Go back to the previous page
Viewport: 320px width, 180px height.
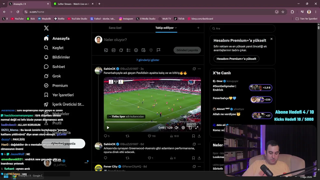coord(4,12)
